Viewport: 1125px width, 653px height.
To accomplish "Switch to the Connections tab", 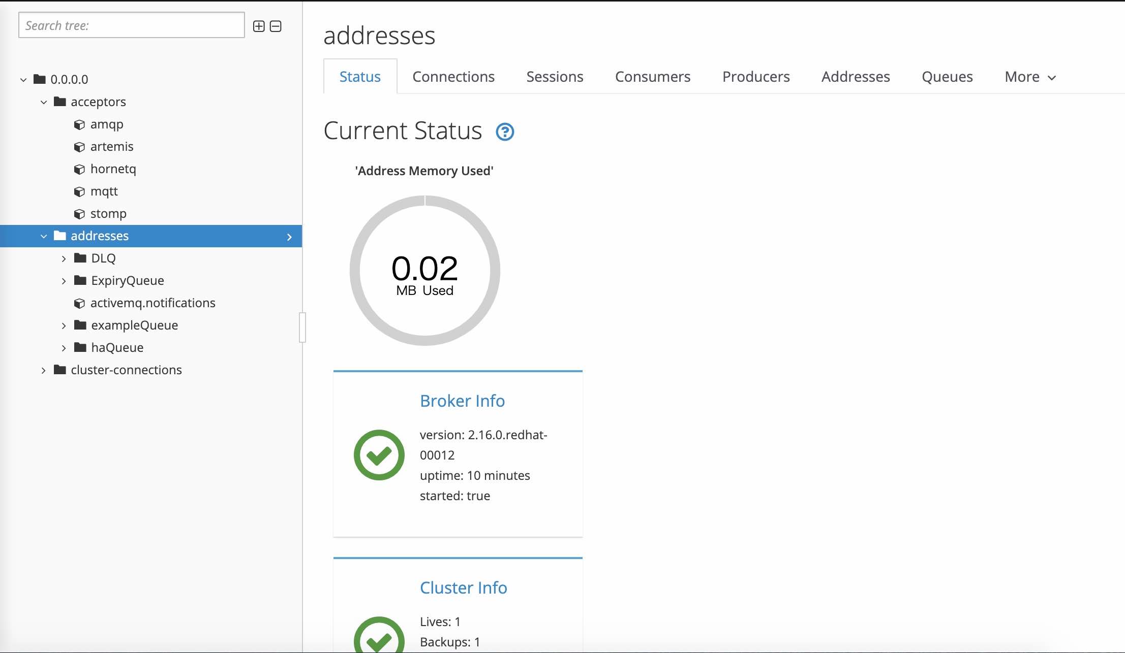I will point(453,77).
